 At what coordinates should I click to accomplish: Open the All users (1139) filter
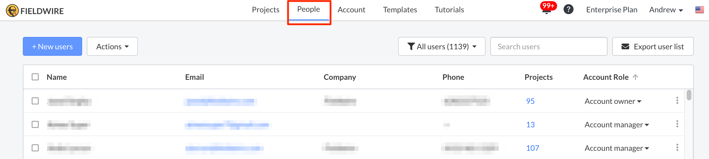[442, 46]
